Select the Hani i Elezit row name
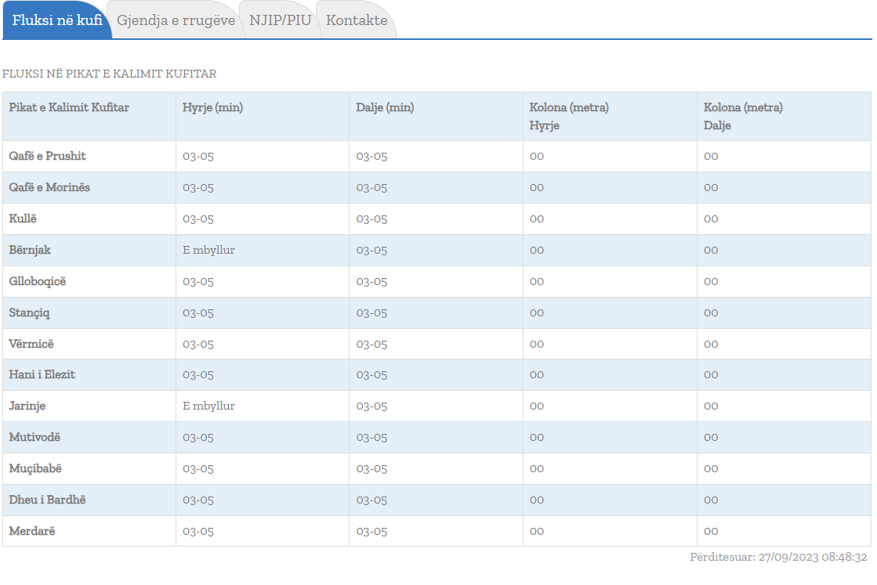Viewport: 877px width, 585px height. click(x=42, y=374)
